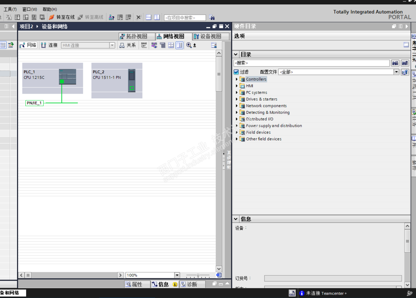Screen dimensions: 416x298
Task: Open the 工具(T) menu
Action: pyautogui.click(x=10, y=9)
